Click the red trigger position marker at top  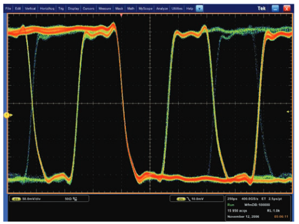(x=121, y=15)
